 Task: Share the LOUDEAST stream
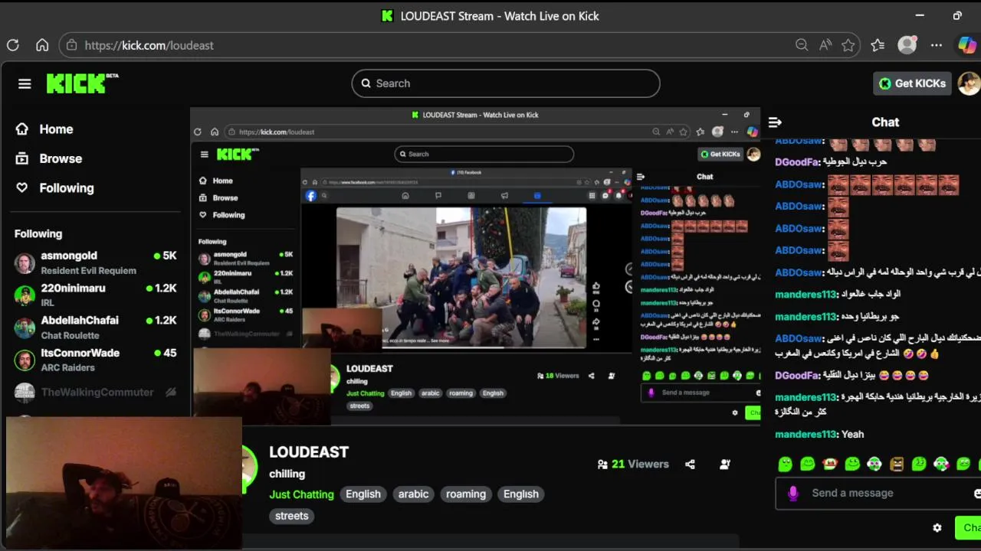[x=690, y=464]
